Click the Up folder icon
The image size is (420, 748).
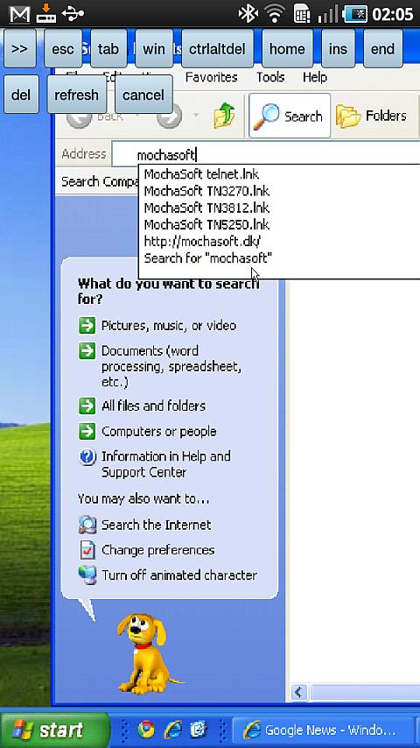224,116
